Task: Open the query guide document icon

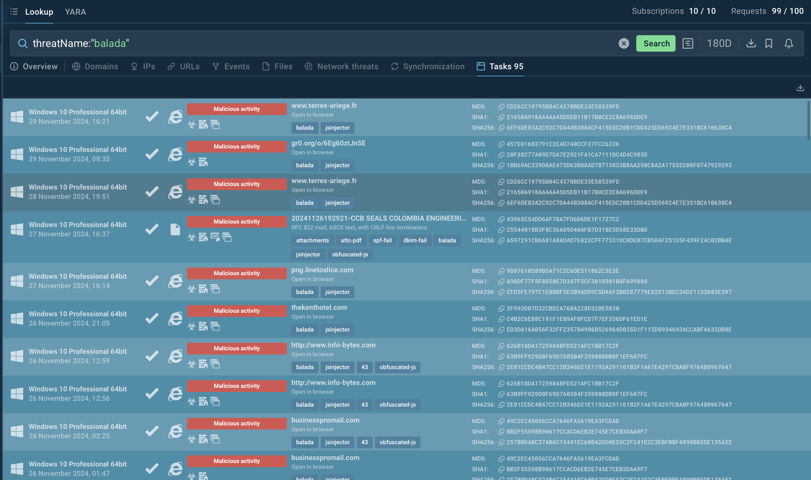Action: (688, 43)
